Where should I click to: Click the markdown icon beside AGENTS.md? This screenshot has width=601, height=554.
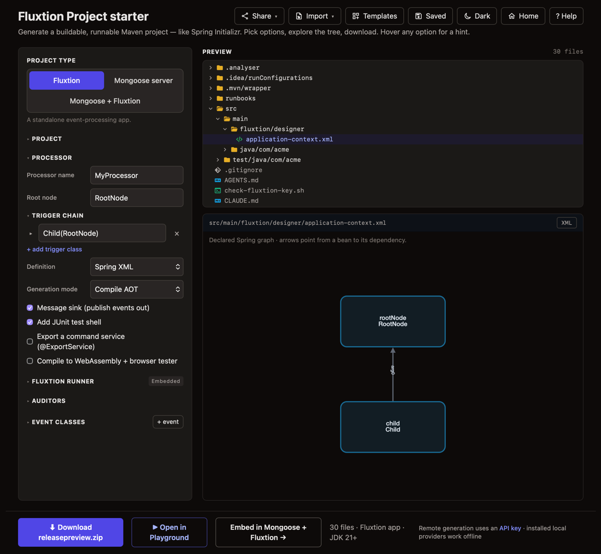tap(218, 180)
